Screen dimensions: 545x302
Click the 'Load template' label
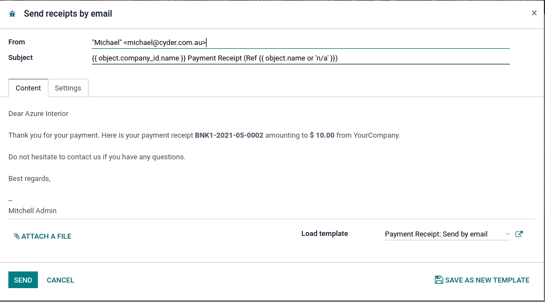[325, 234]
